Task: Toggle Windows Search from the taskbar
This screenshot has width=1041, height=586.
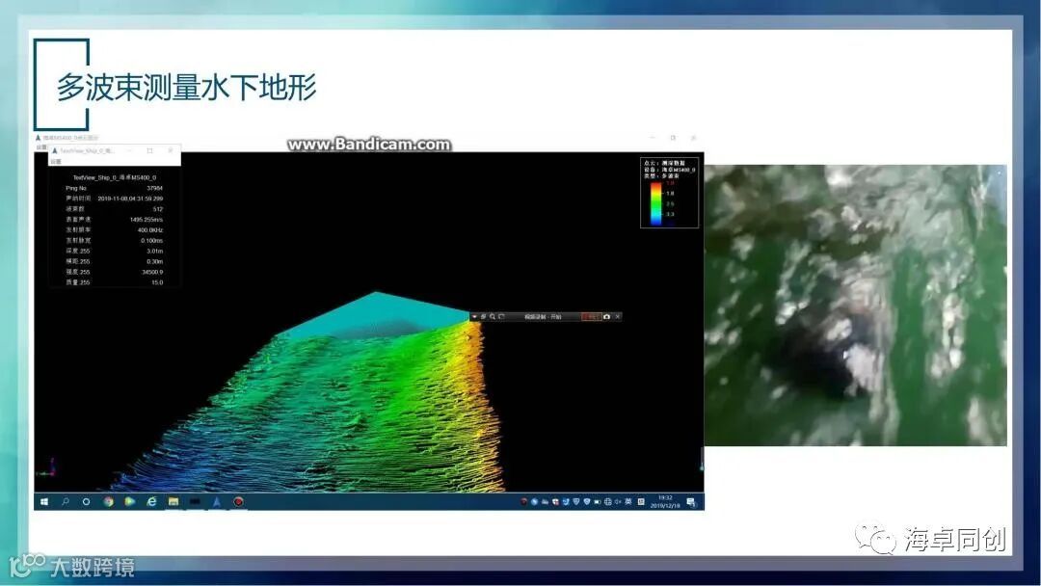Action: pos(65,501)
